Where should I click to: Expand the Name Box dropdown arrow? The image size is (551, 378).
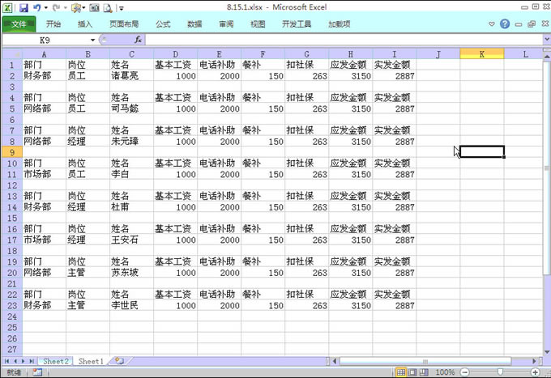pos(92,40)
